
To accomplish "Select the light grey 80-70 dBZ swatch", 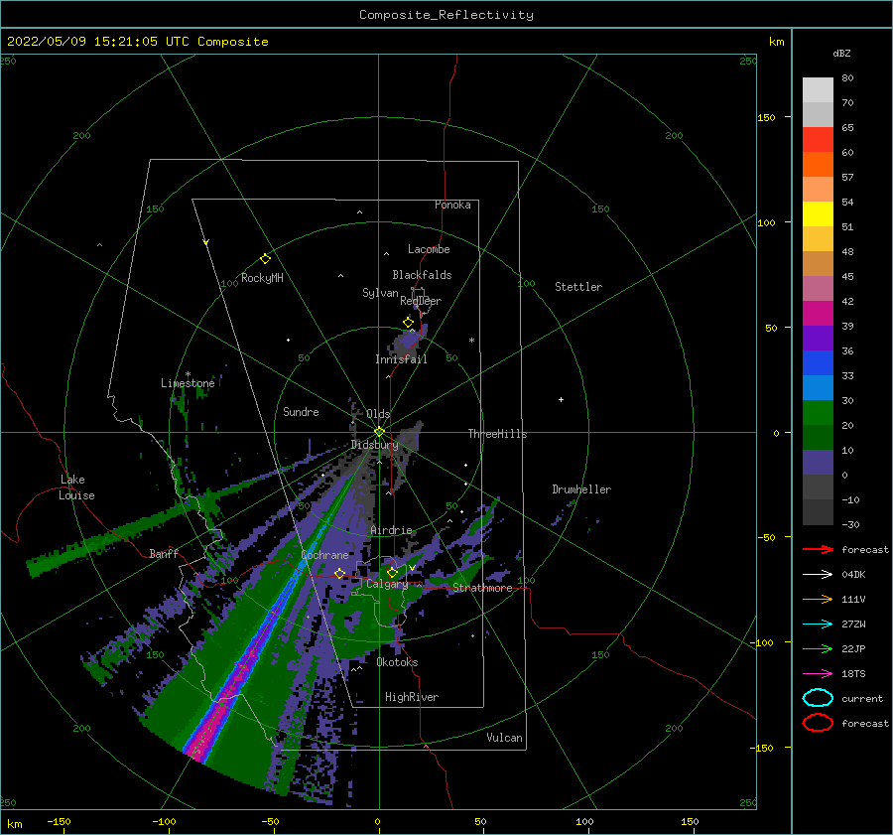I will 818,90.
